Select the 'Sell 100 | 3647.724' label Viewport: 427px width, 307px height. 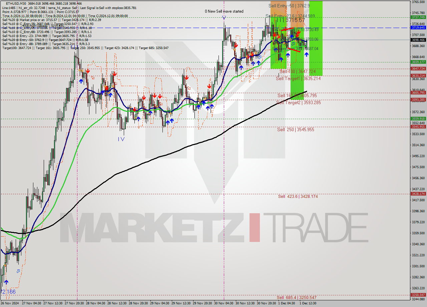coord(298,72)
